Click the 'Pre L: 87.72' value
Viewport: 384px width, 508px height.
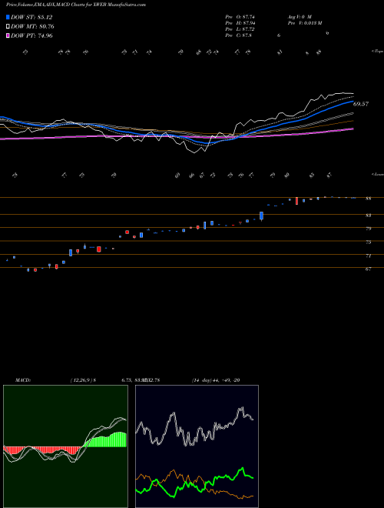(x=241, y=29)
